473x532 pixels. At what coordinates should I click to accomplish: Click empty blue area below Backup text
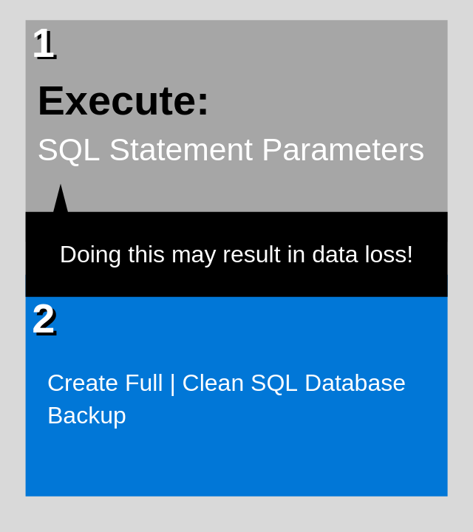coord(236,465)
